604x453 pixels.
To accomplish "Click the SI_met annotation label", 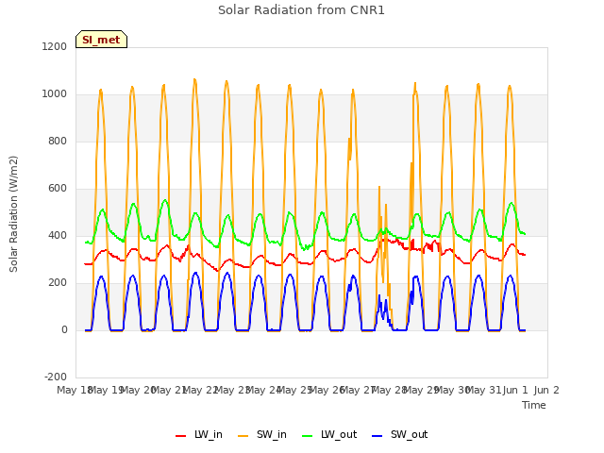I will [x=101, y=40].
